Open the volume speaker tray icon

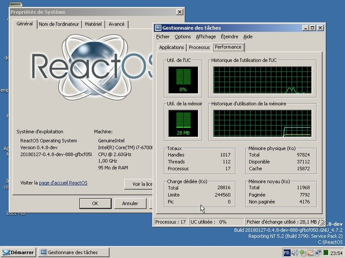click(x=295, y=253)
